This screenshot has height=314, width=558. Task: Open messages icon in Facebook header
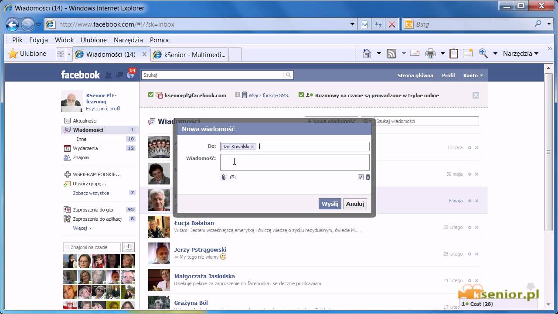pos(119,75)
